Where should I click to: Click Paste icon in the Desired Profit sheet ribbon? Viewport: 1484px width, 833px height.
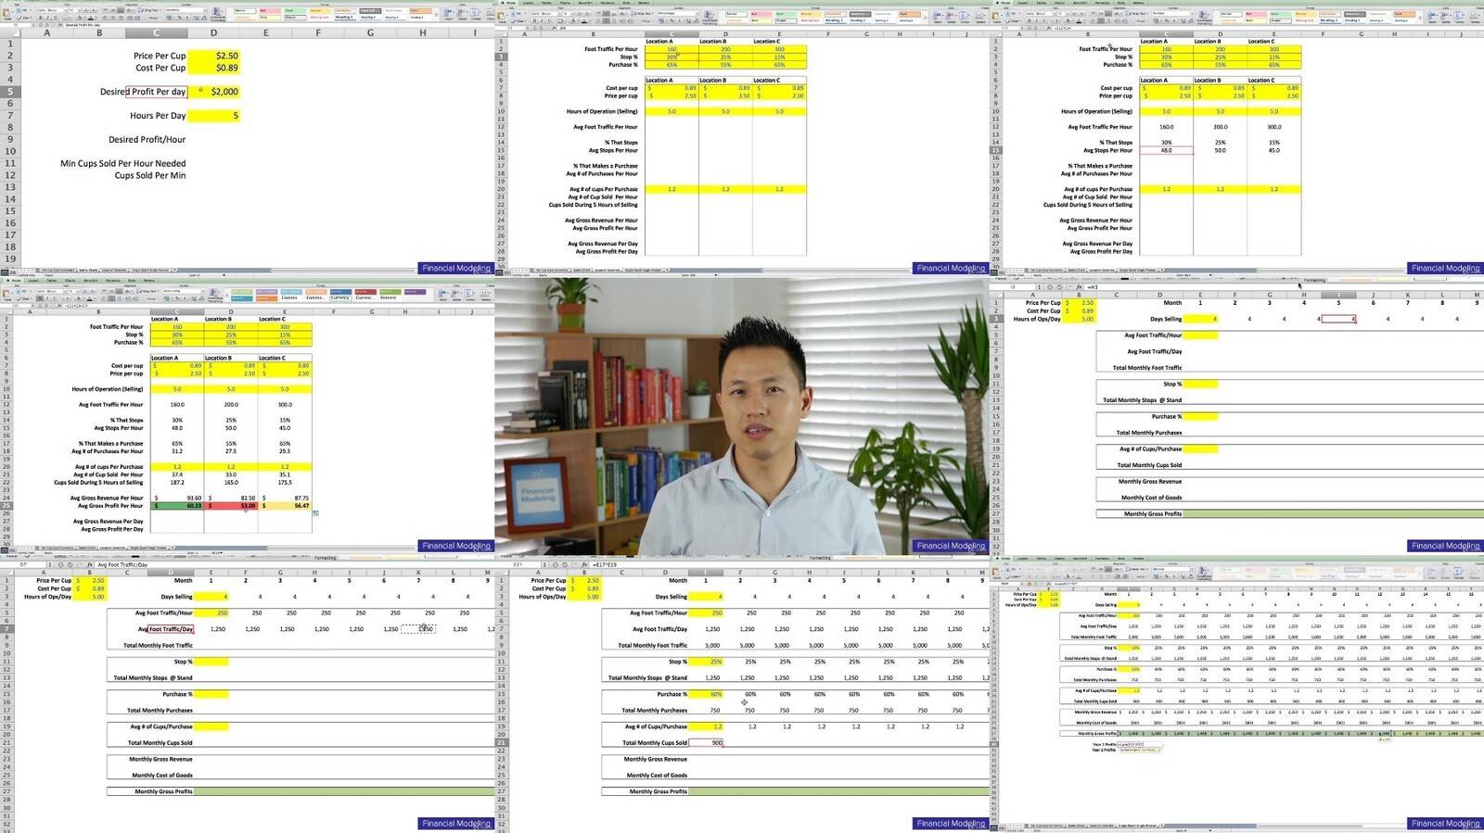[6, 14]
